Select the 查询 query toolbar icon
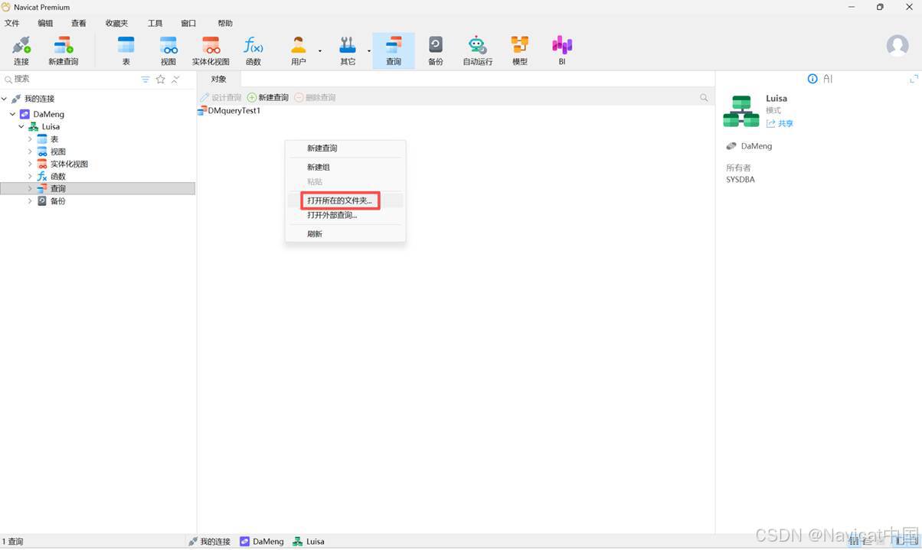Image resolution: width=922 pixels, height=550 pixels. (394, 50)
